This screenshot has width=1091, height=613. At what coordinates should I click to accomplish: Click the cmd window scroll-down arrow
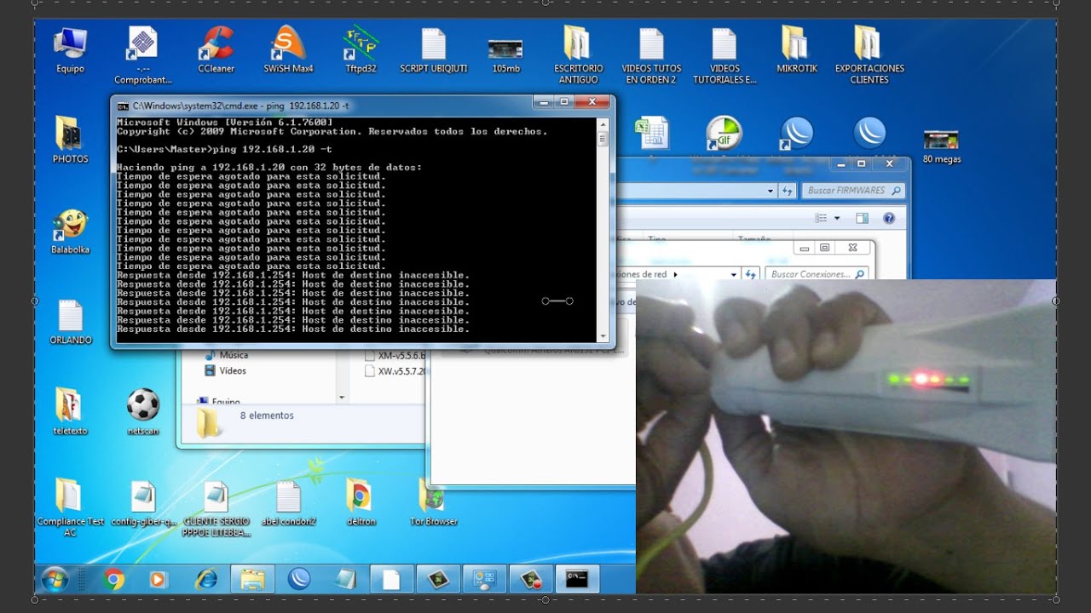(x=603, y=335)
